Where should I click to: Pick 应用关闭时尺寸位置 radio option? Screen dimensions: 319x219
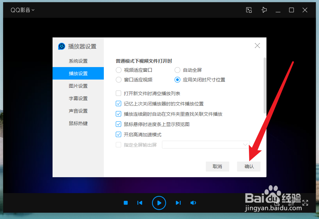[x=177, y=80]
